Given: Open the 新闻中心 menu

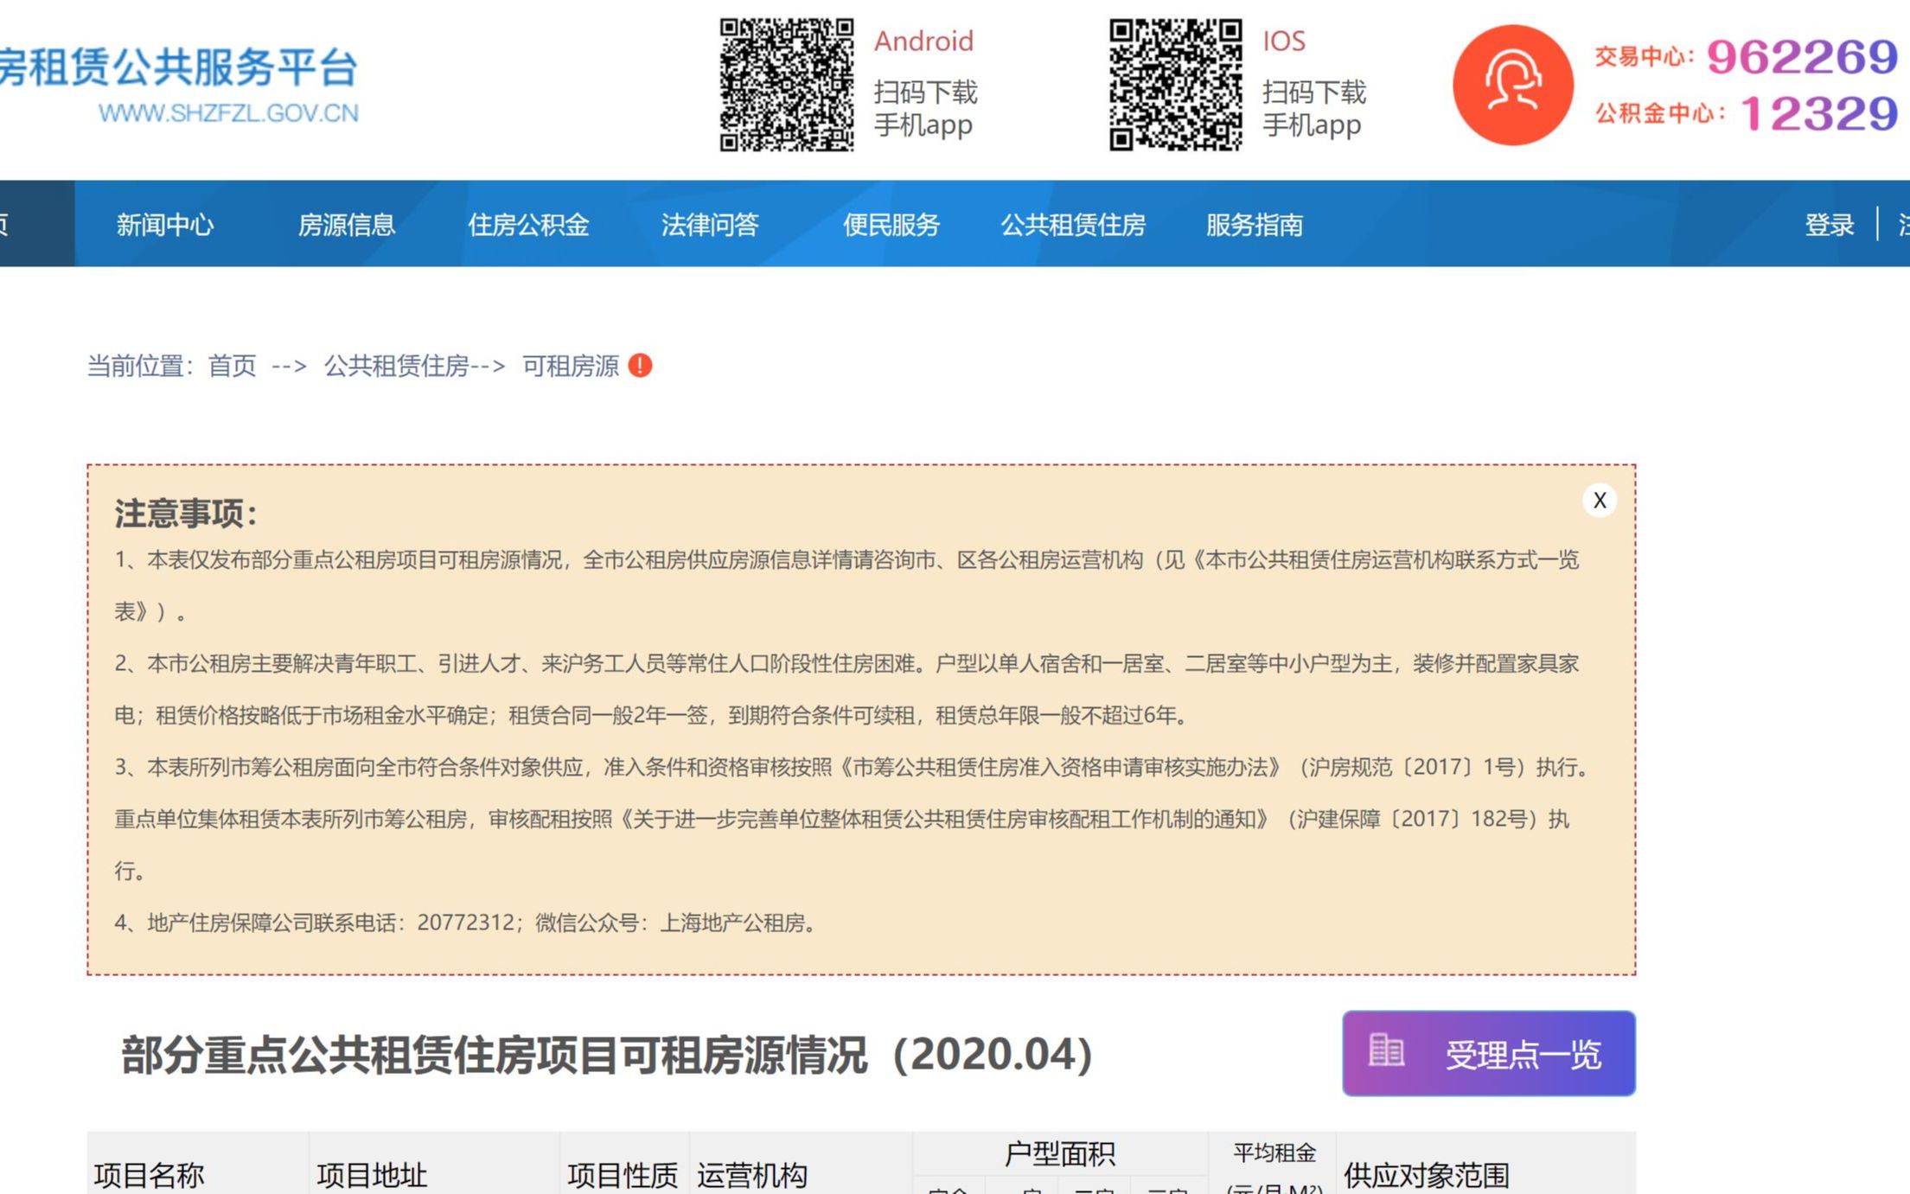Looking at the screenshot, I should click(165, 225).
